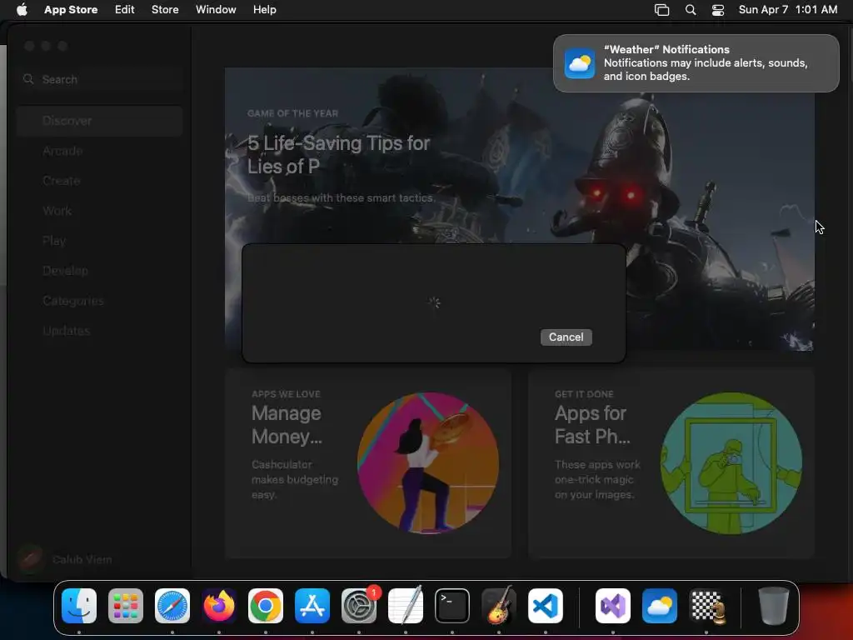The width and height of the screenshot is (853, 640).
Task: Open System Settings from the Dock
Action: click(359, 606)
